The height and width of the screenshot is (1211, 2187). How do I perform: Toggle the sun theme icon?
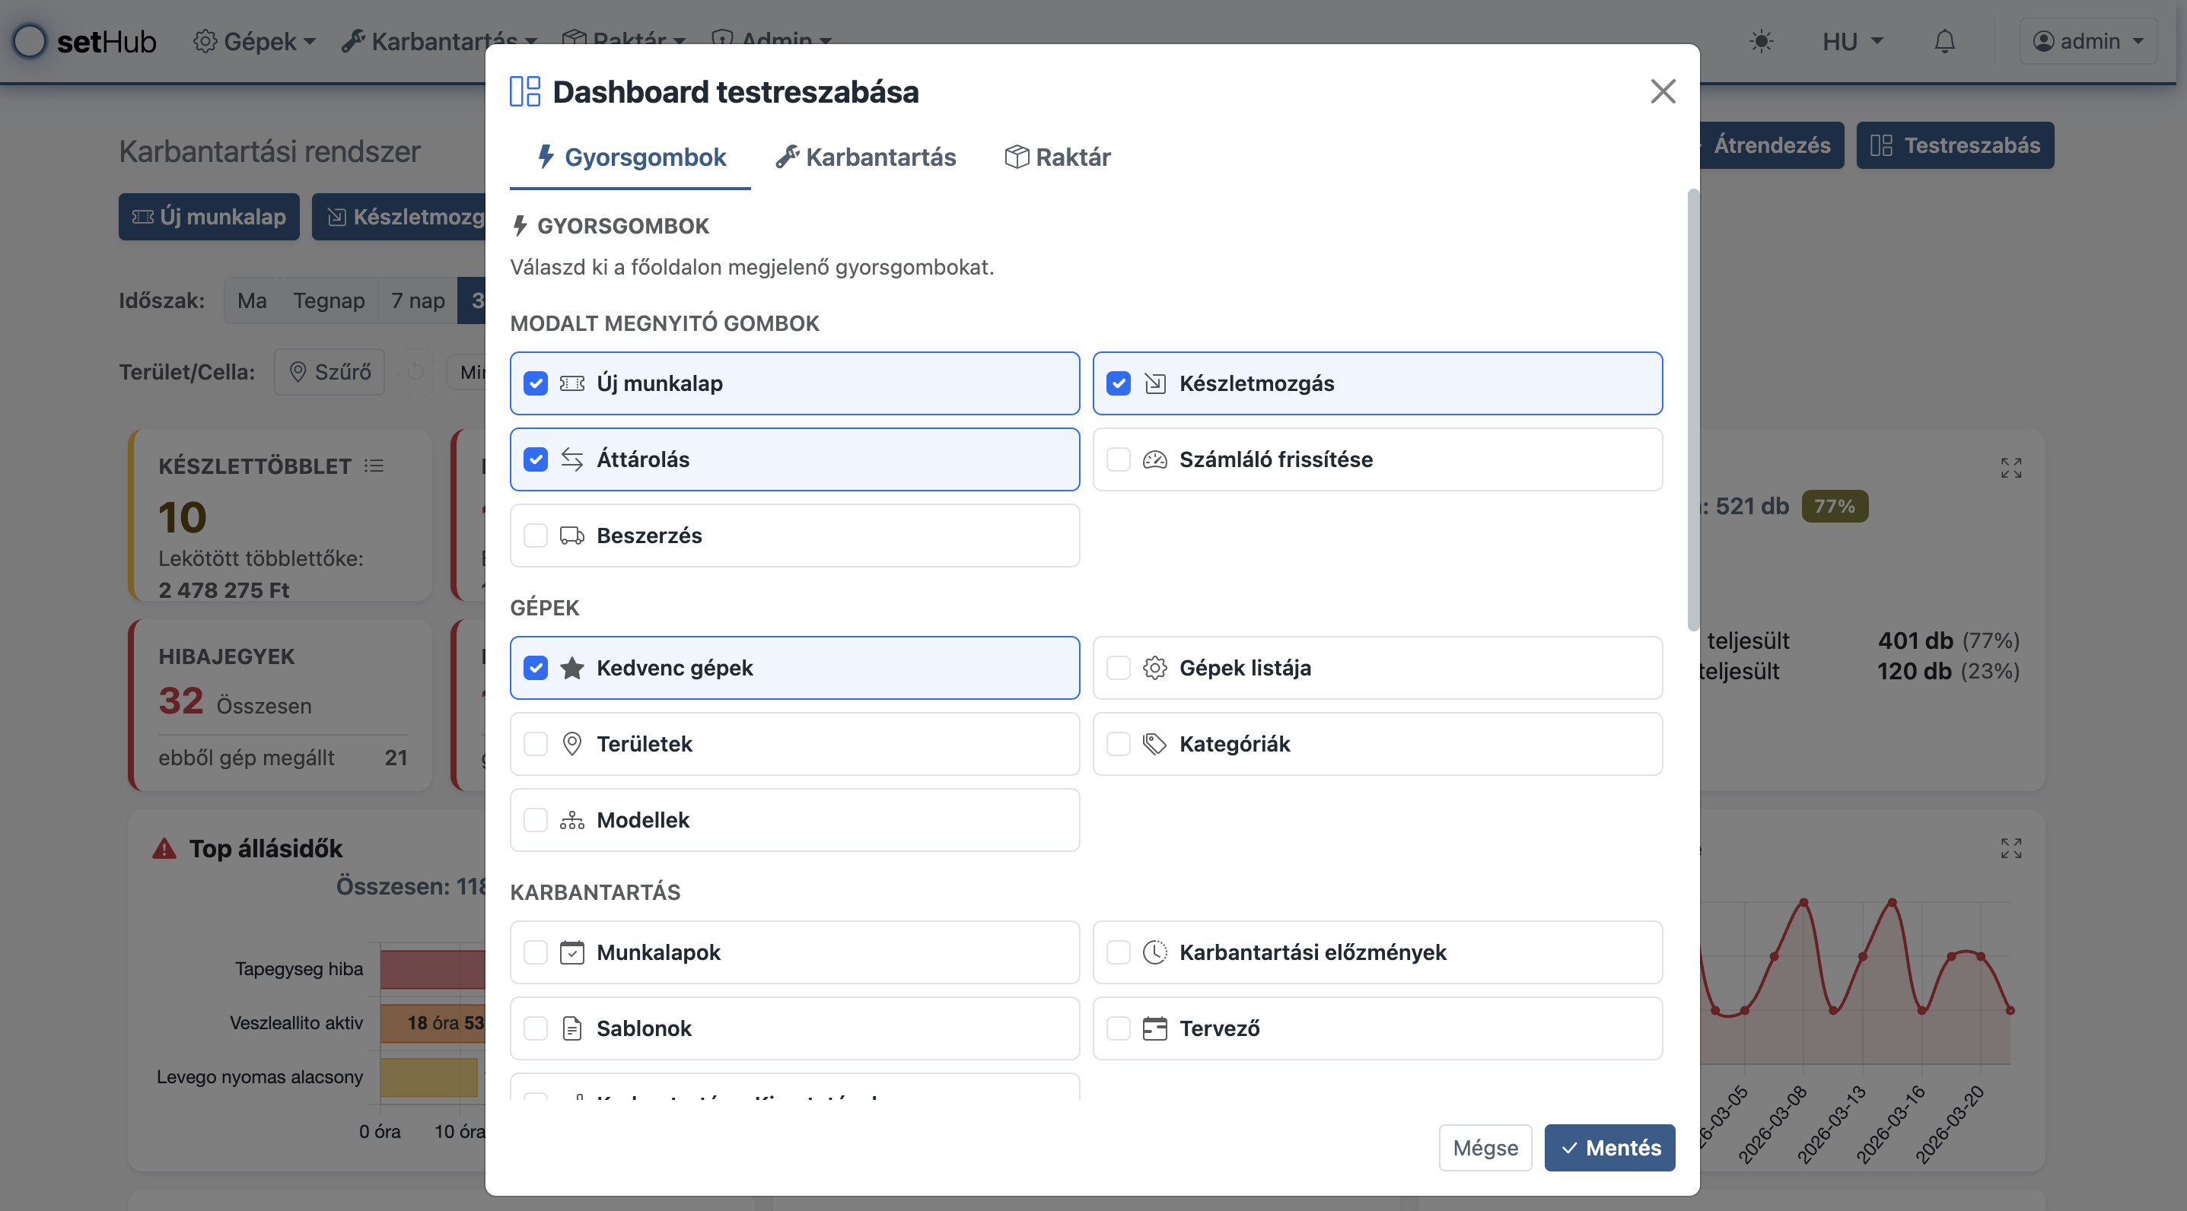tap(1762, 41)
